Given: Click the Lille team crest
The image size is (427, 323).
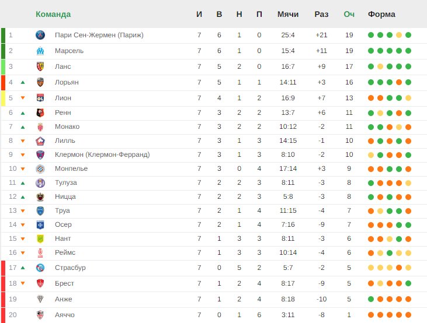Looking at the screenshot, I should 40,141.
